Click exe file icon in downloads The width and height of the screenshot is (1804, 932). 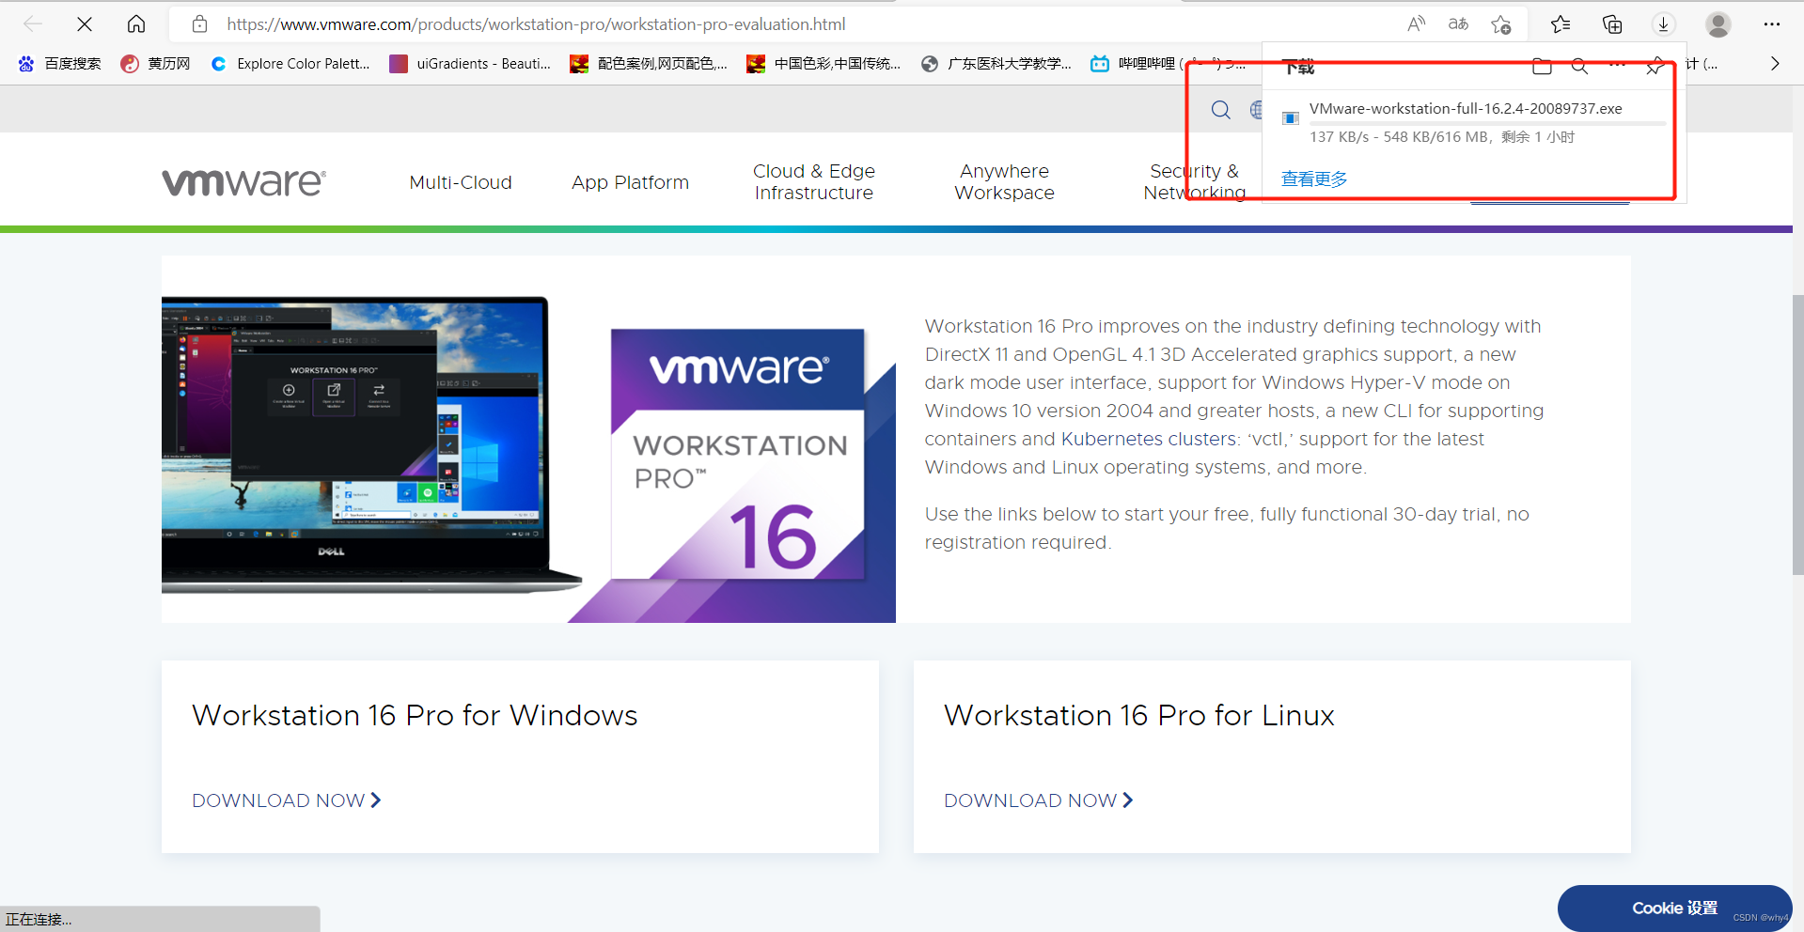[1291, 118]
